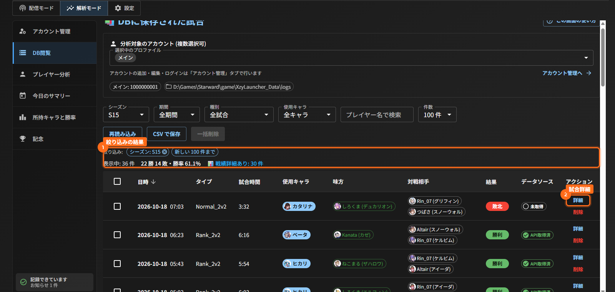Select DB閲覧 sidebar item
Viewport: 615px width, 292px height.
click(55, 53)
